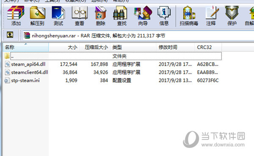
Task: Select file steam_api64.dll
Action: pyautogui.click(x=28, y=64)
